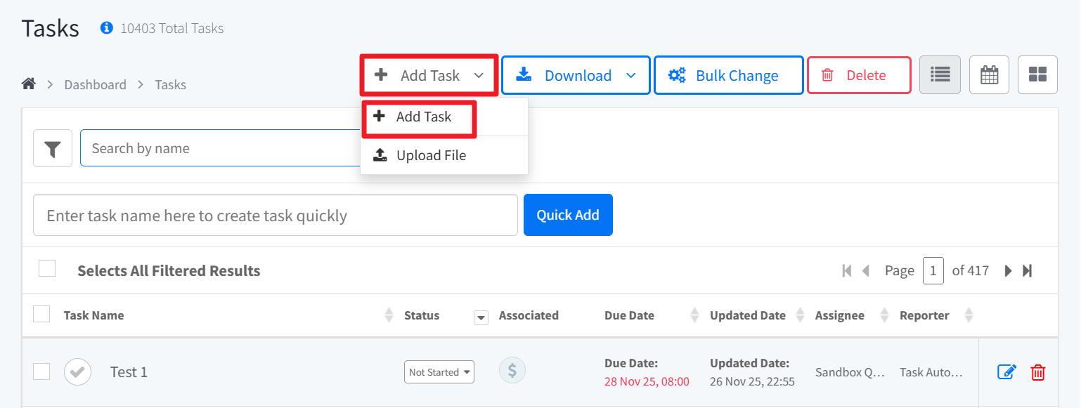Click the red trash icon for Test 1
This screenshot has height=408, width=1081.
click(1037, 372)
